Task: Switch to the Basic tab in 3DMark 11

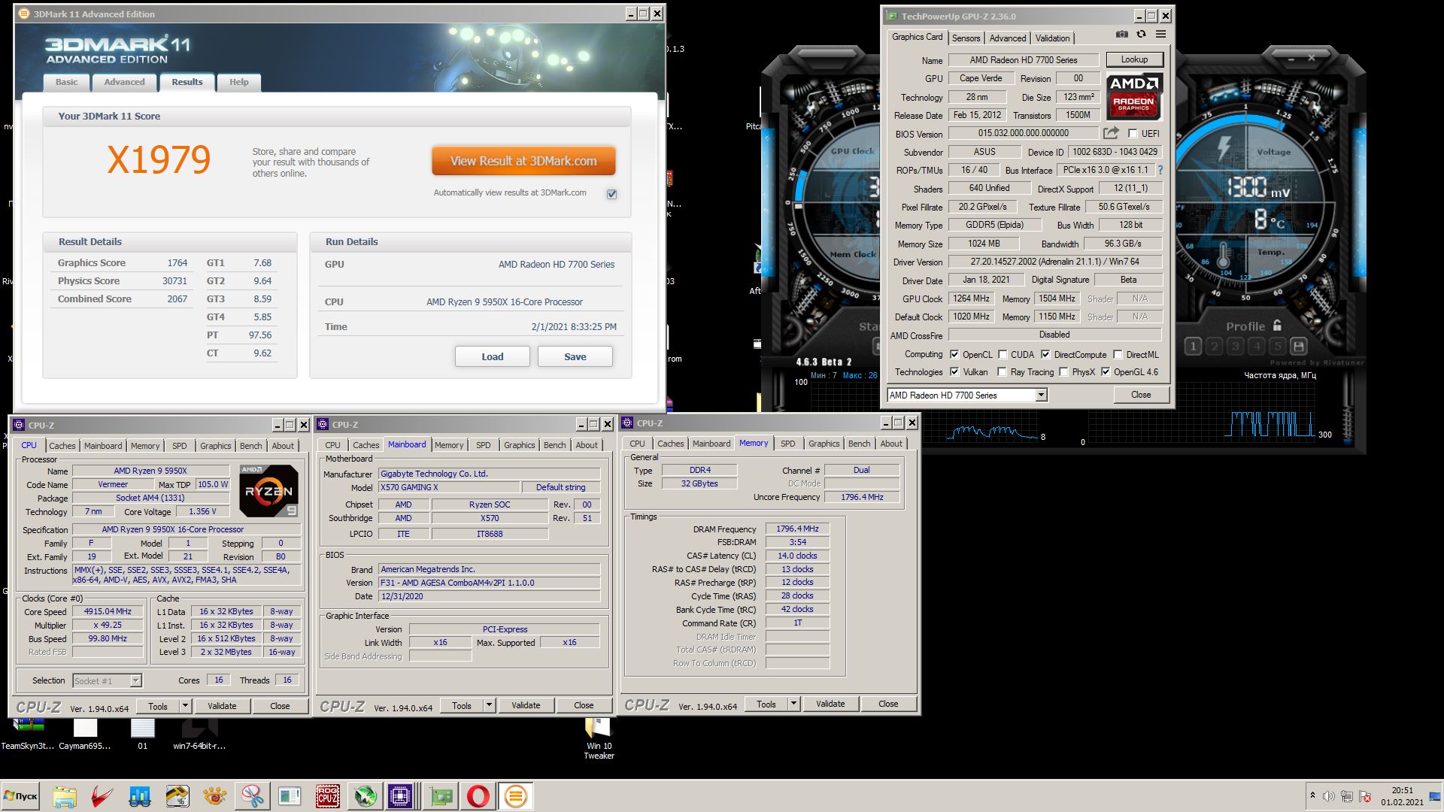Action: tap(66, 82)
